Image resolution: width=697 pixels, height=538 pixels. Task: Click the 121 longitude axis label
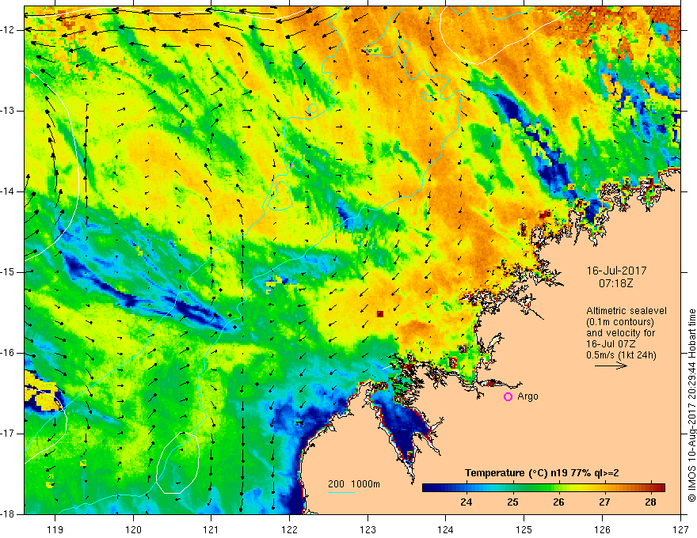[211, 529]
